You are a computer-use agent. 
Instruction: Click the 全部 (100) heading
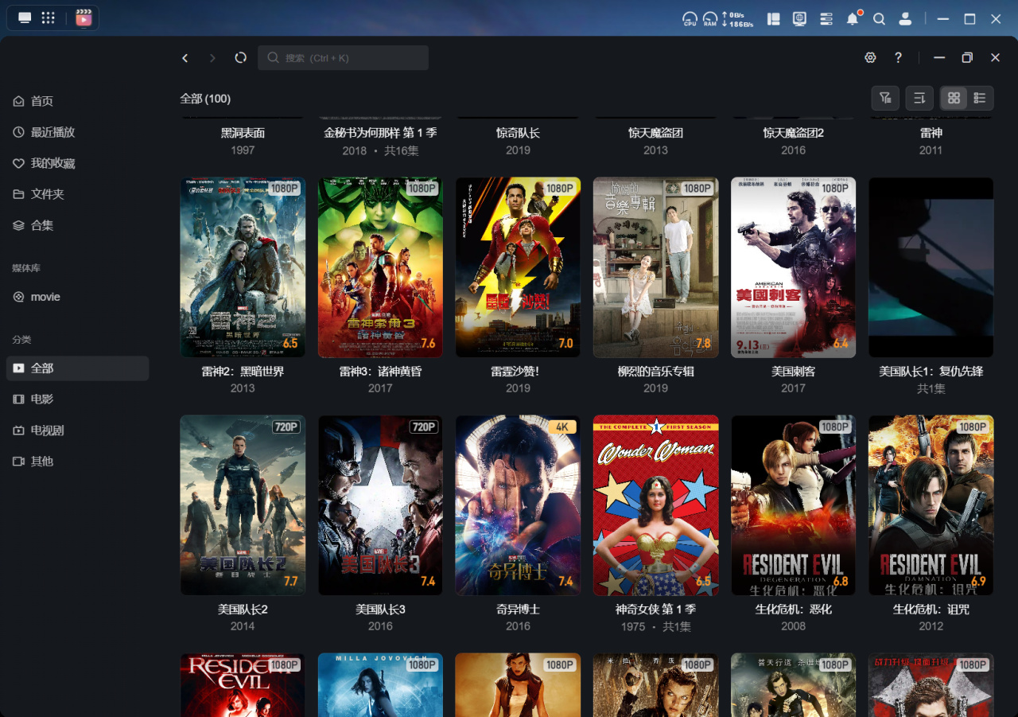point(205,99)
